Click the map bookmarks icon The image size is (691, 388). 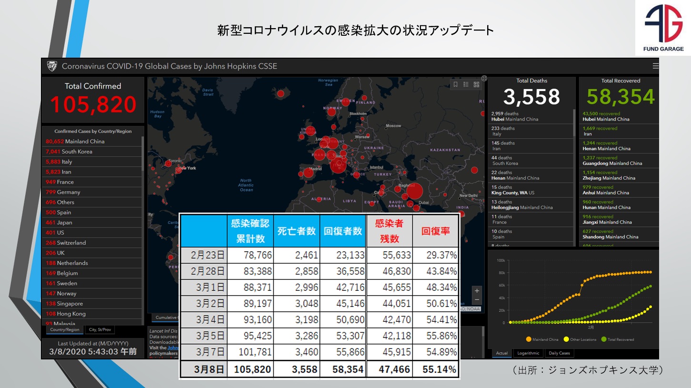(x=455, y=84)
